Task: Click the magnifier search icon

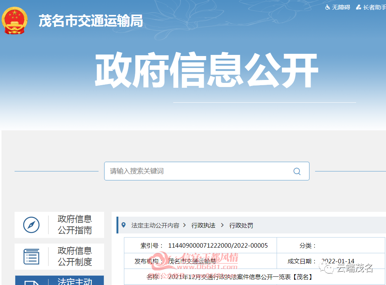Action: (297, 171)
